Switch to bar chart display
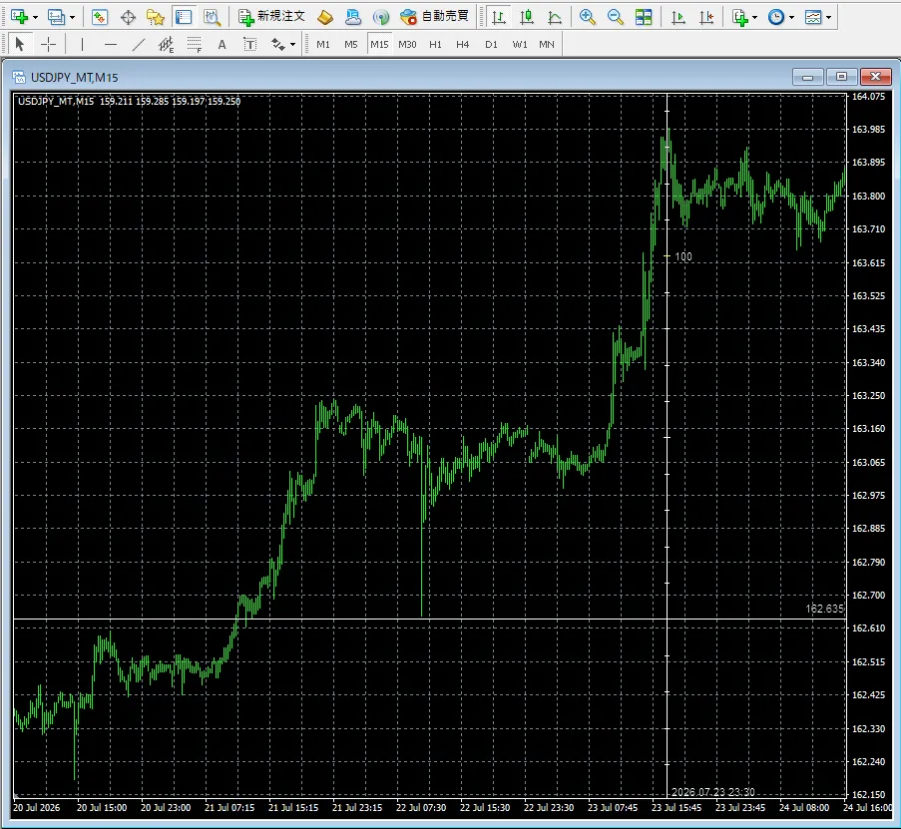The height and width of the screenshot is (829, 901). [499, 17]
